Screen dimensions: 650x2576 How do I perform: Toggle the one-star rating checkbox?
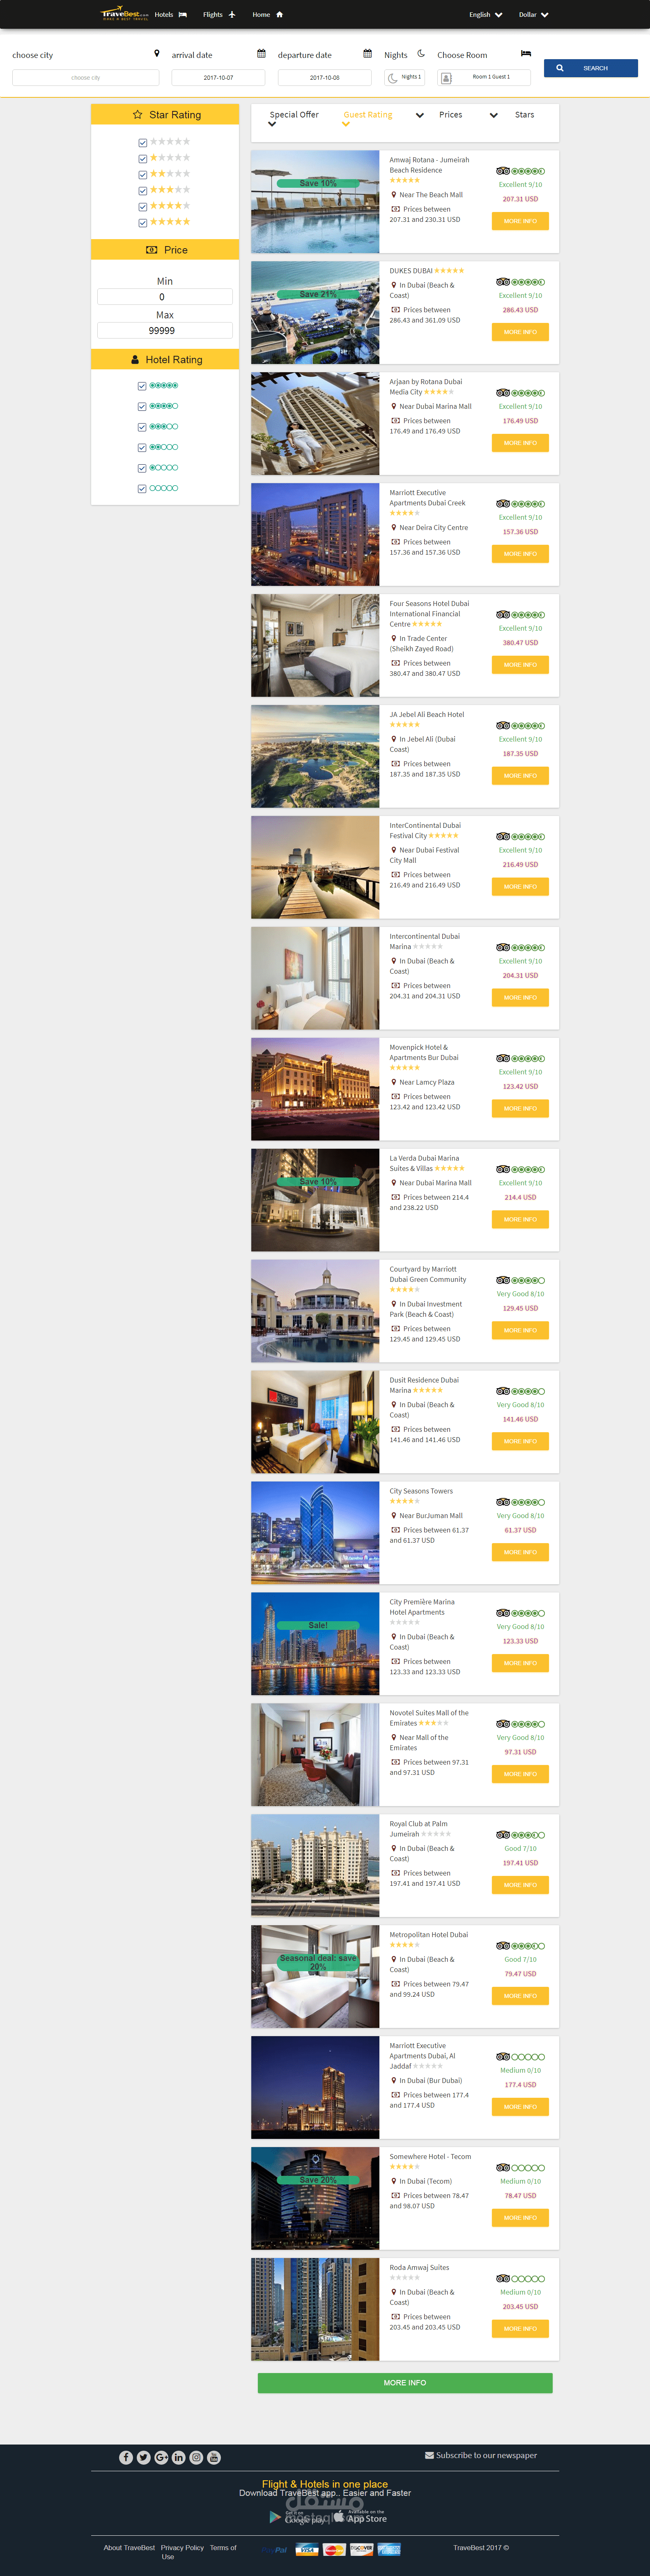pyautogui.click(x=143, y=159)
